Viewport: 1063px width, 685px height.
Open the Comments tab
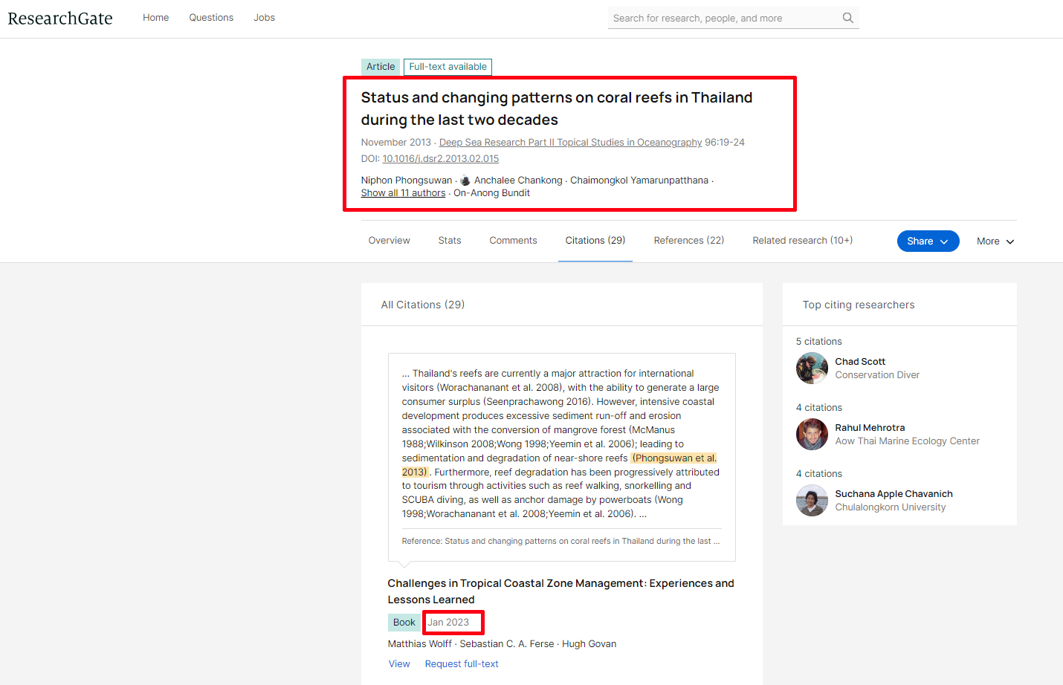pos(513,241)
